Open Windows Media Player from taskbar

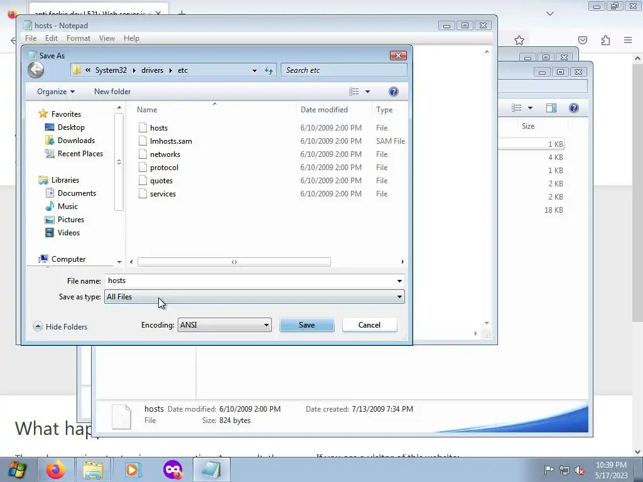tap(132, 469)
